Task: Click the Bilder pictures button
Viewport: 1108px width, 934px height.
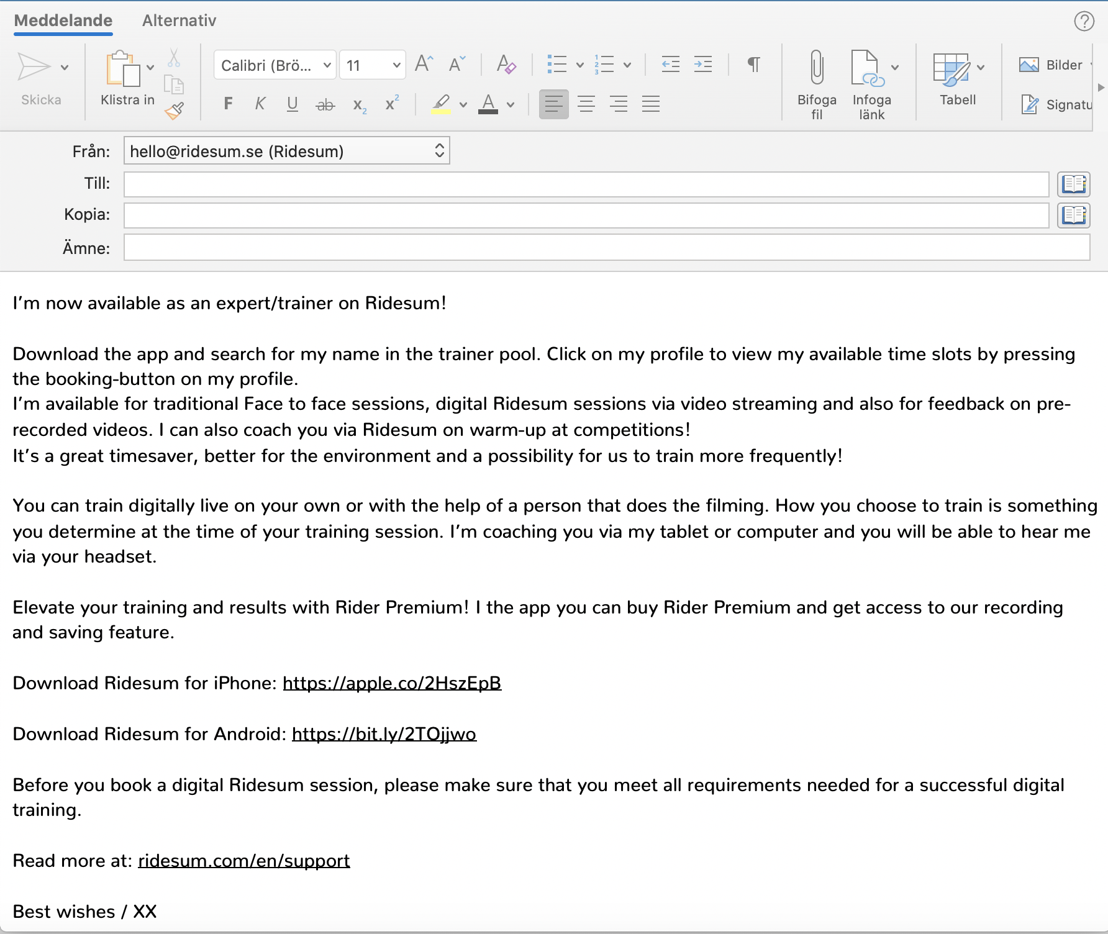Action: pyautogui.click(x=1051, y=65)
